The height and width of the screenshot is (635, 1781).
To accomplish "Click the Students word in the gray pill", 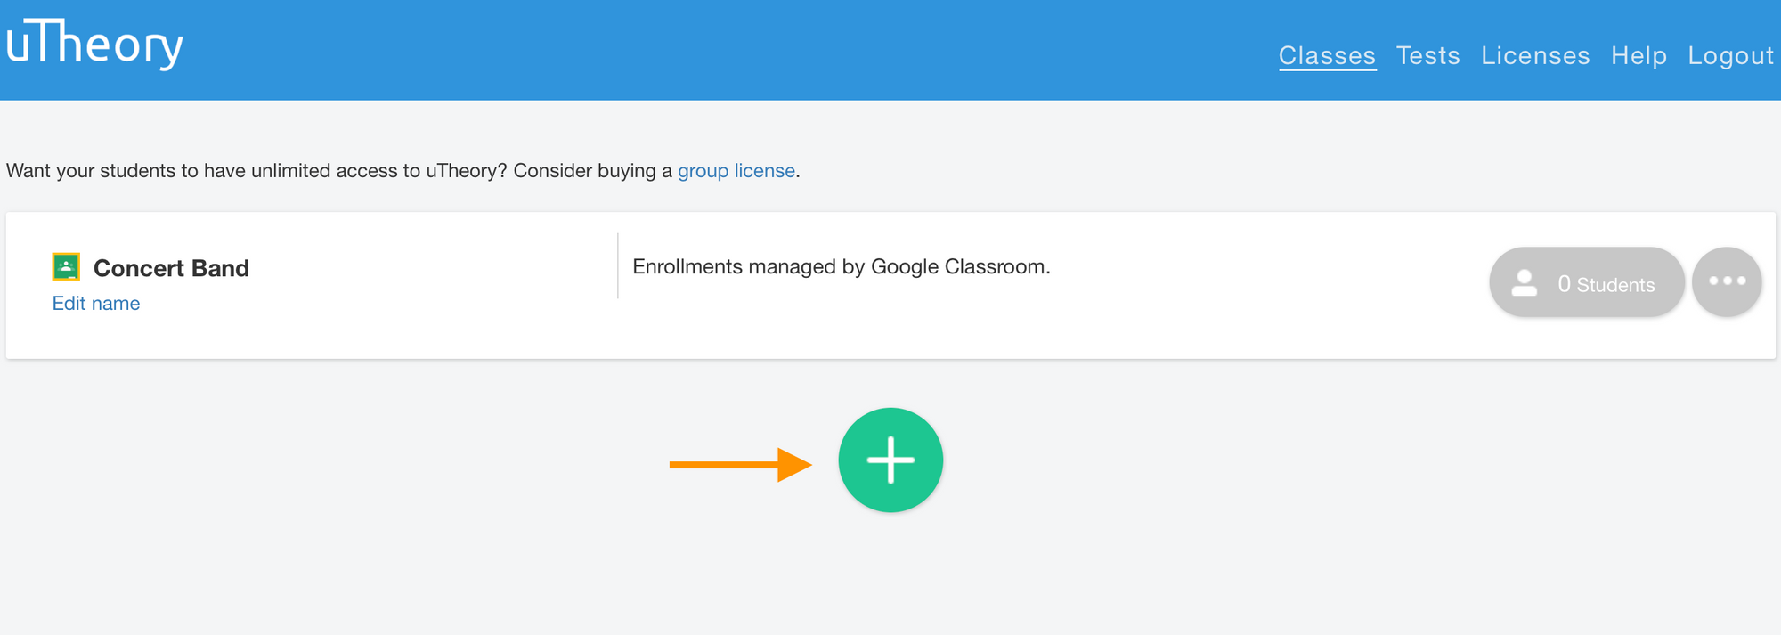I will point(1615,285).
